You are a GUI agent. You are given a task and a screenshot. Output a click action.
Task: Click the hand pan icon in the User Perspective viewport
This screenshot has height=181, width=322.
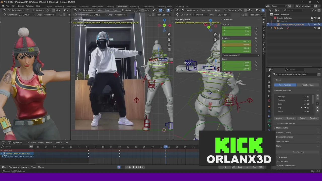tap(215, 39)
